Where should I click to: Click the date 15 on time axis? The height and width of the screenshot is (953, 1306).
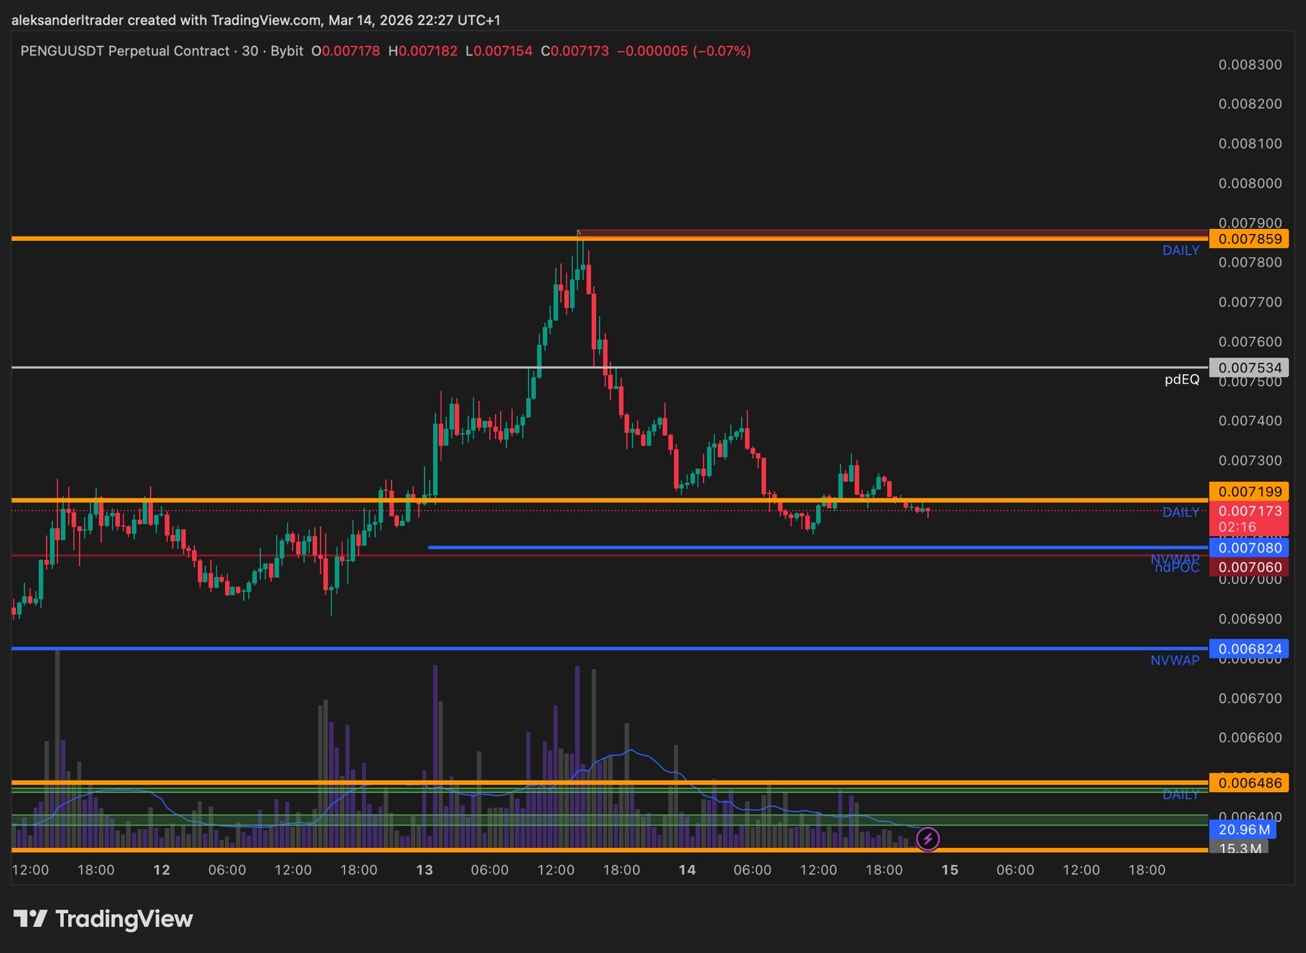click(950, 870)
